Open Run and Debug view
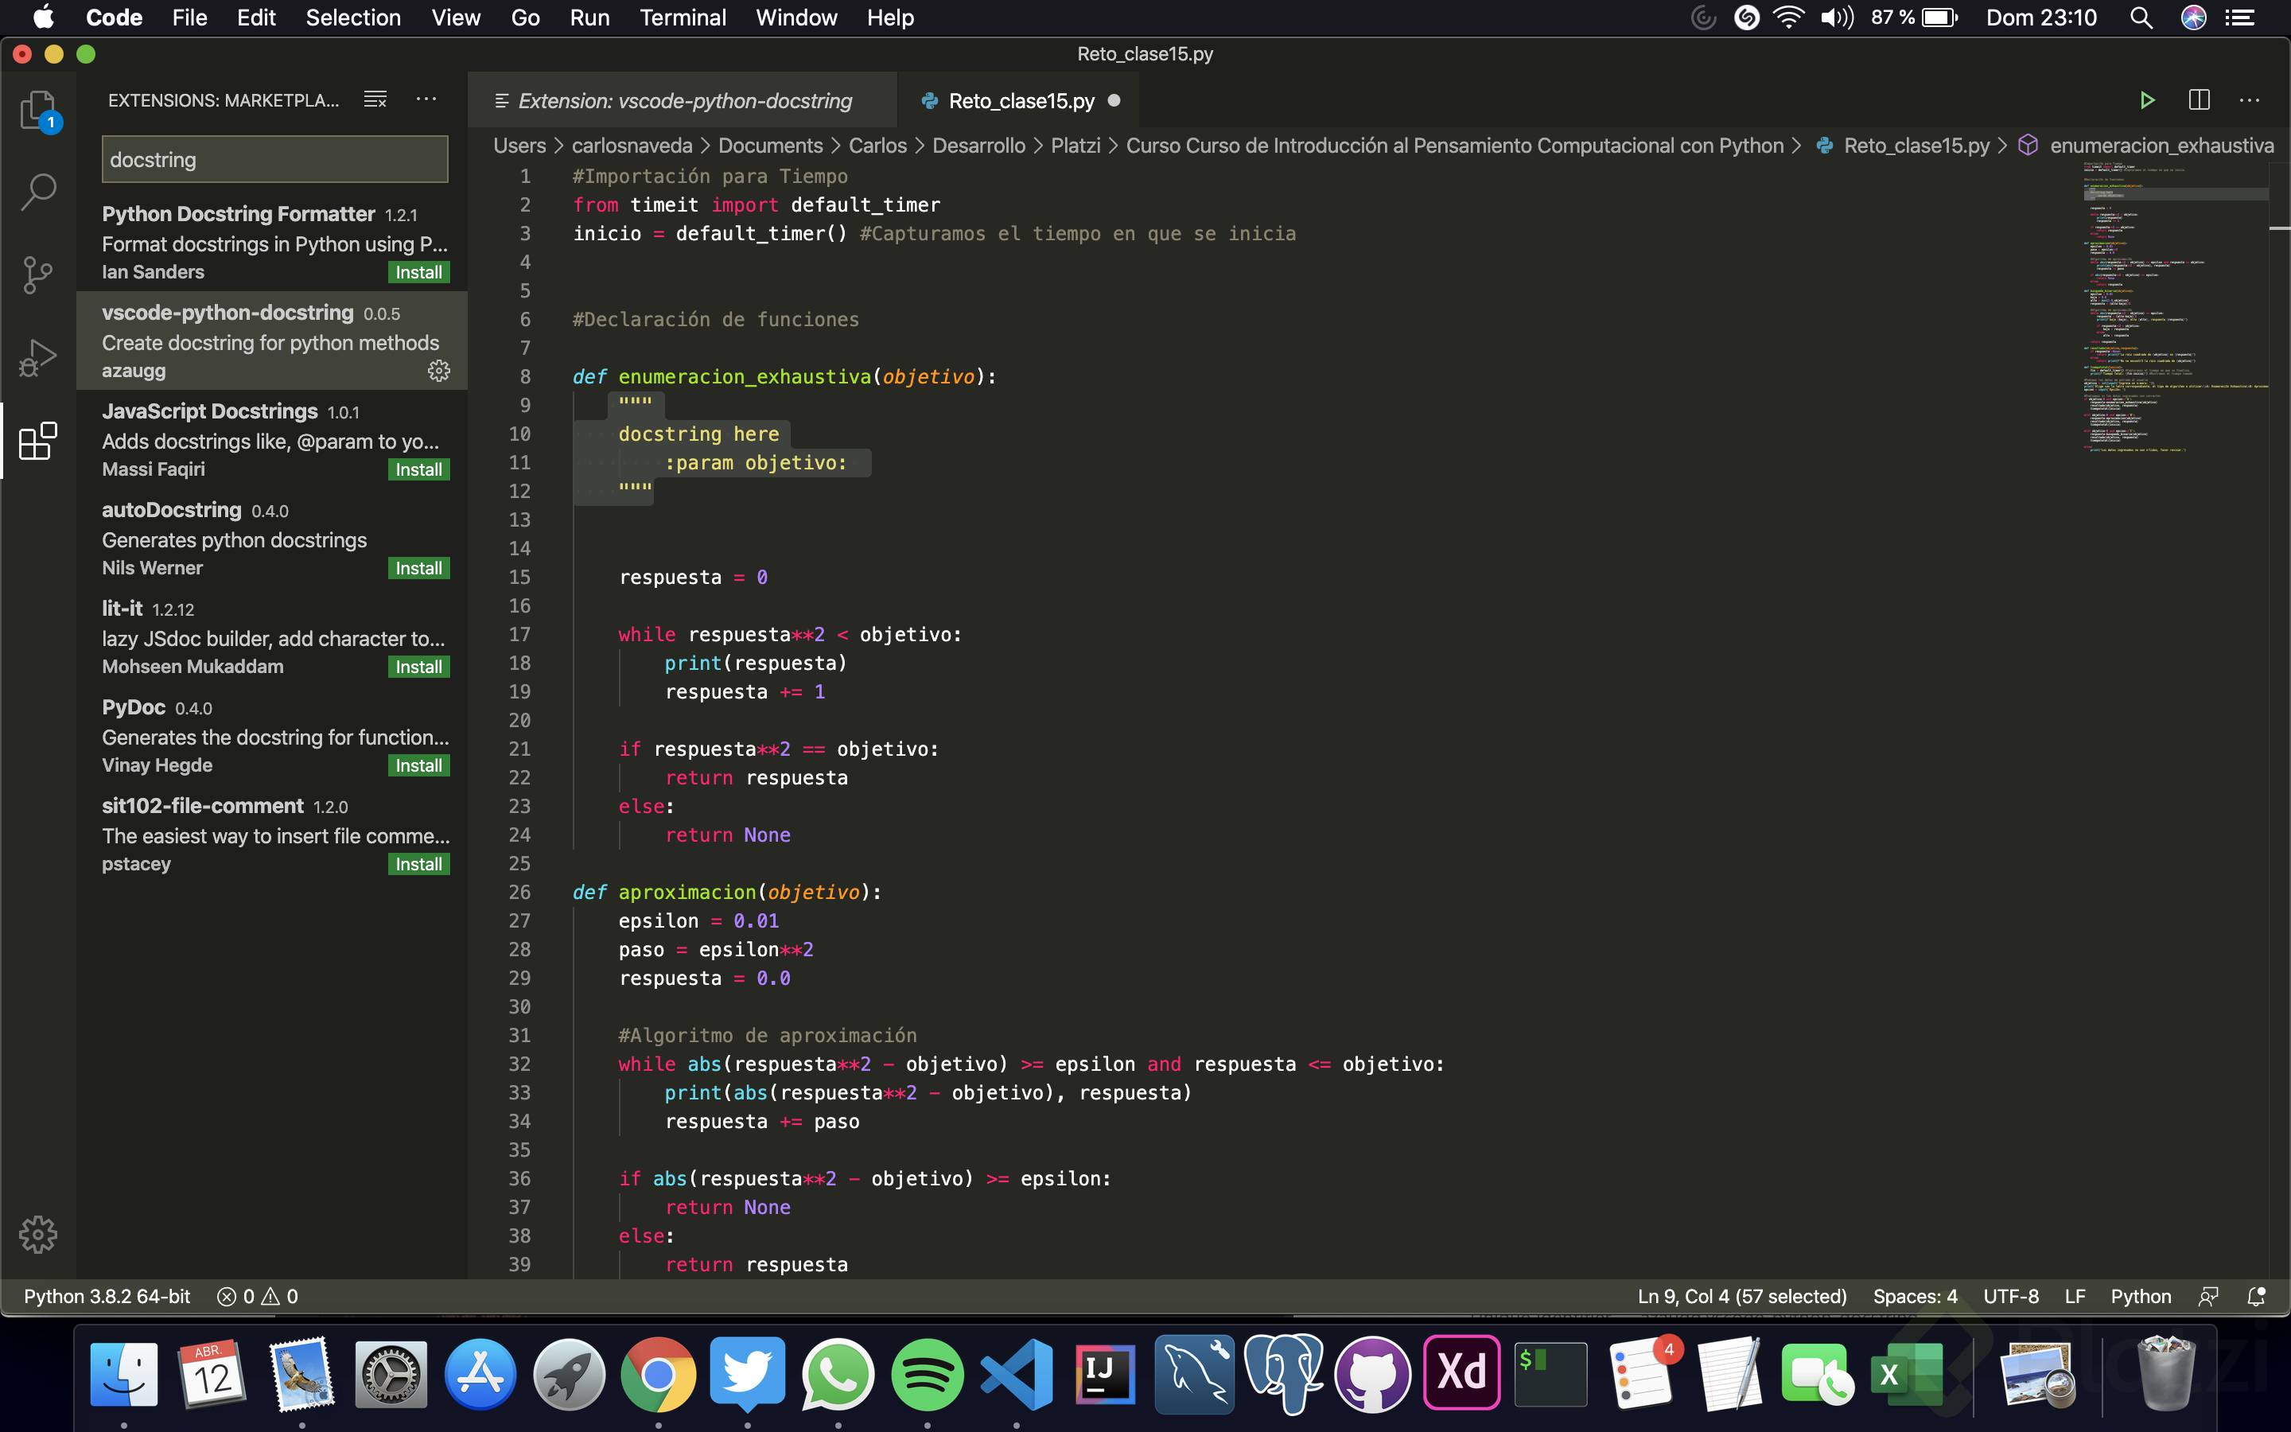Image resolution: width=2291 pixels, height=1432 pixels. (x=38, y=358)
